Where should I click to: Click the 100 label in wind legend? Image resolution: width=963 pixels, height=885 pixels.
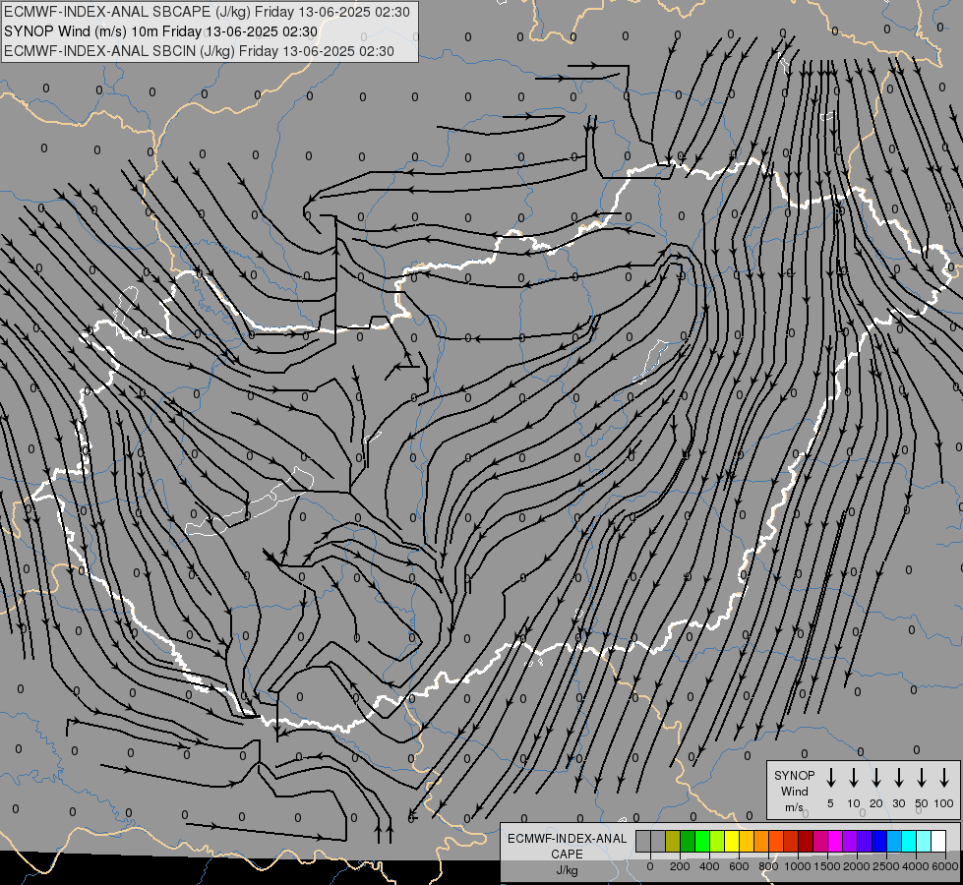pos(944,803)
